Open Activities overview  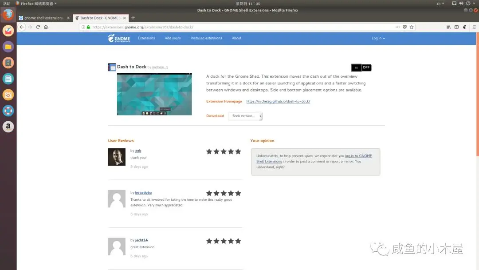pos(7,4)
